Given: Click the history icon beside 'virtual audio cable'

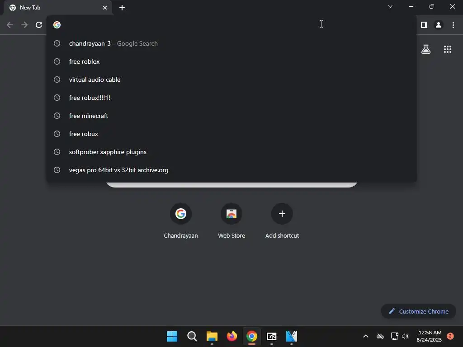Looking at the screenshot, I should pyautogui.click(x=57, y=80).
